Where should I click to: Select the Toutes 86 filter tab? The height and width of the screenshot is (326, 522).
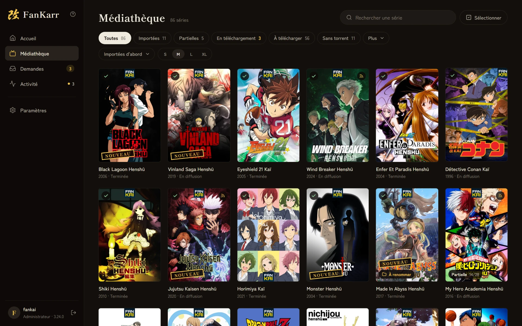coord(115,38)
